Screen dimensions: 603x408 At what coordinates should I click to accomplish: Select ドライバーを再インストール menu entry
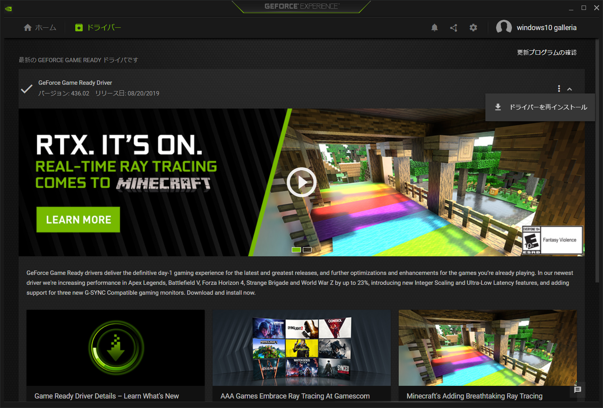pos(540,107)
